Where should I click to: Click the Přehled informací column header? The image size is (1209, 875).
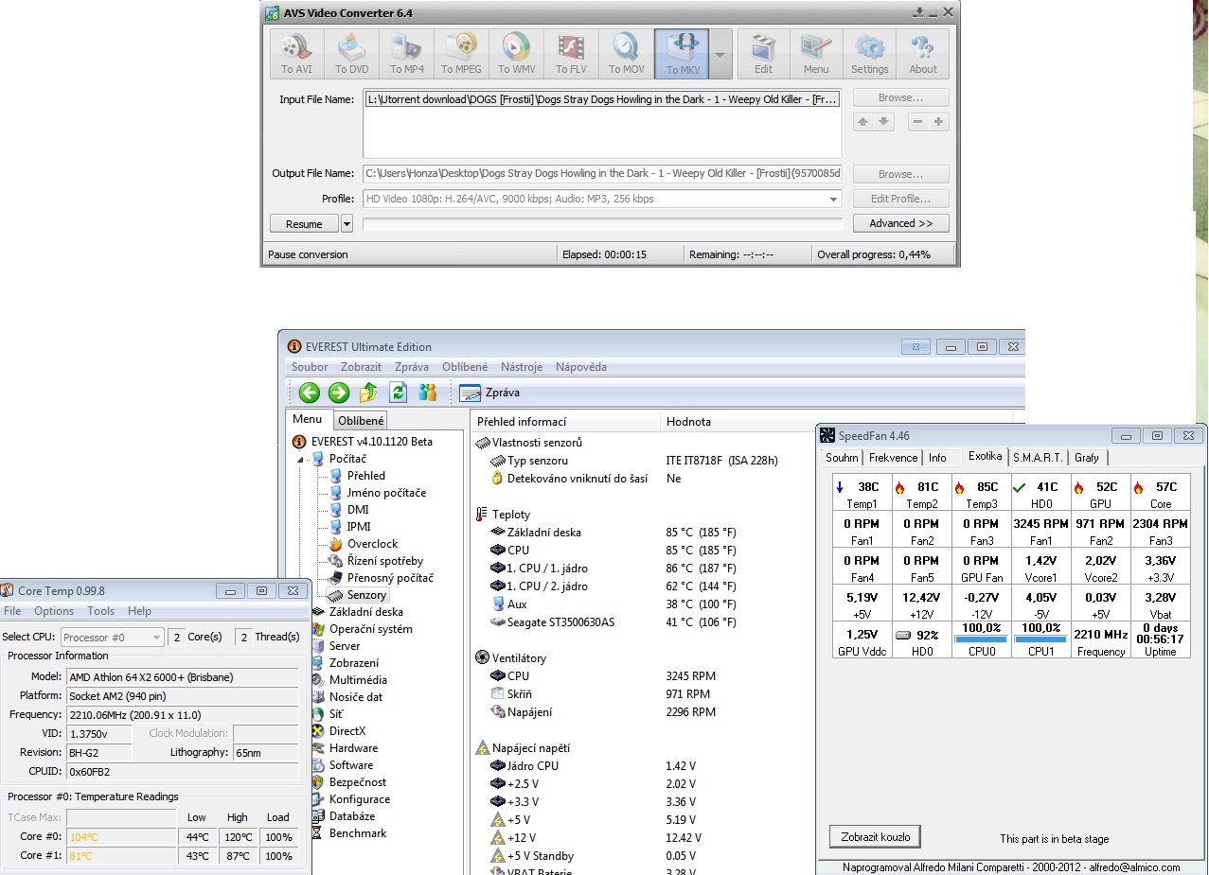(x=565, y=422)
